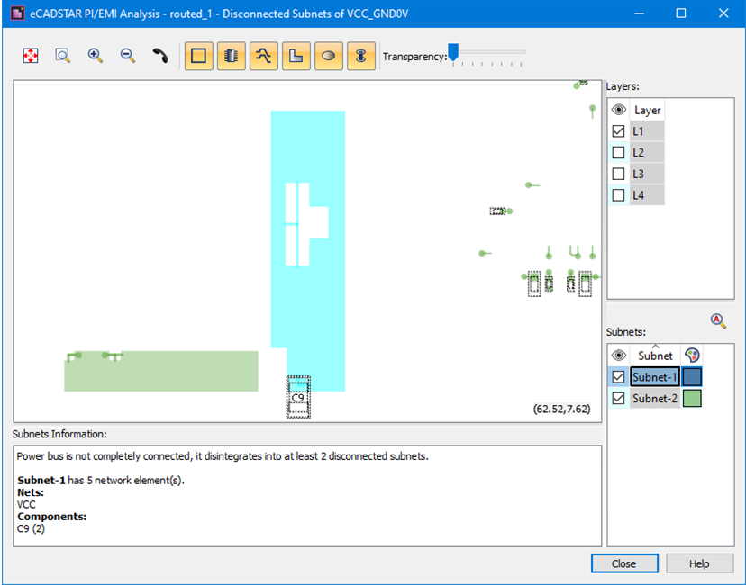Click the color palette column header
746x585 pixels.
(x=692, y=355)
